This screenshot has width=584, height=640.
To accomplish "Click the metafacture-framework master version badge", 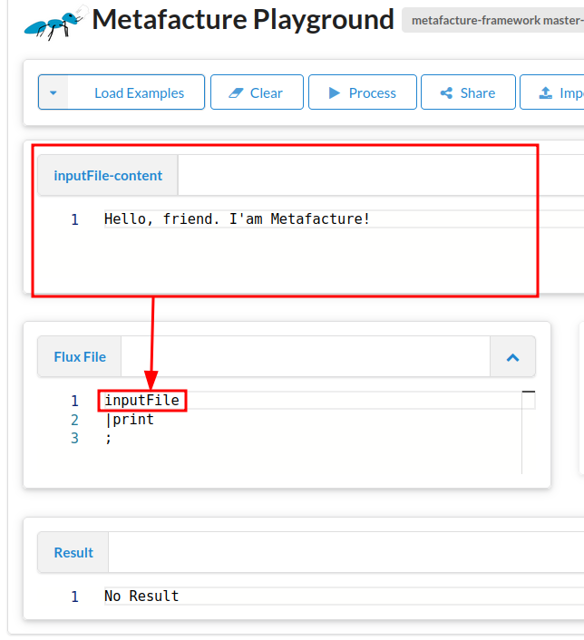I will click(x=493, y=20).
